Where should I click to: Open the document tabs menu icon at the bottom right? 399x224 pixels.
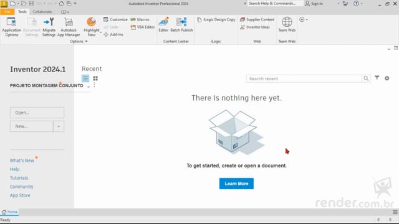click(395, 212)
